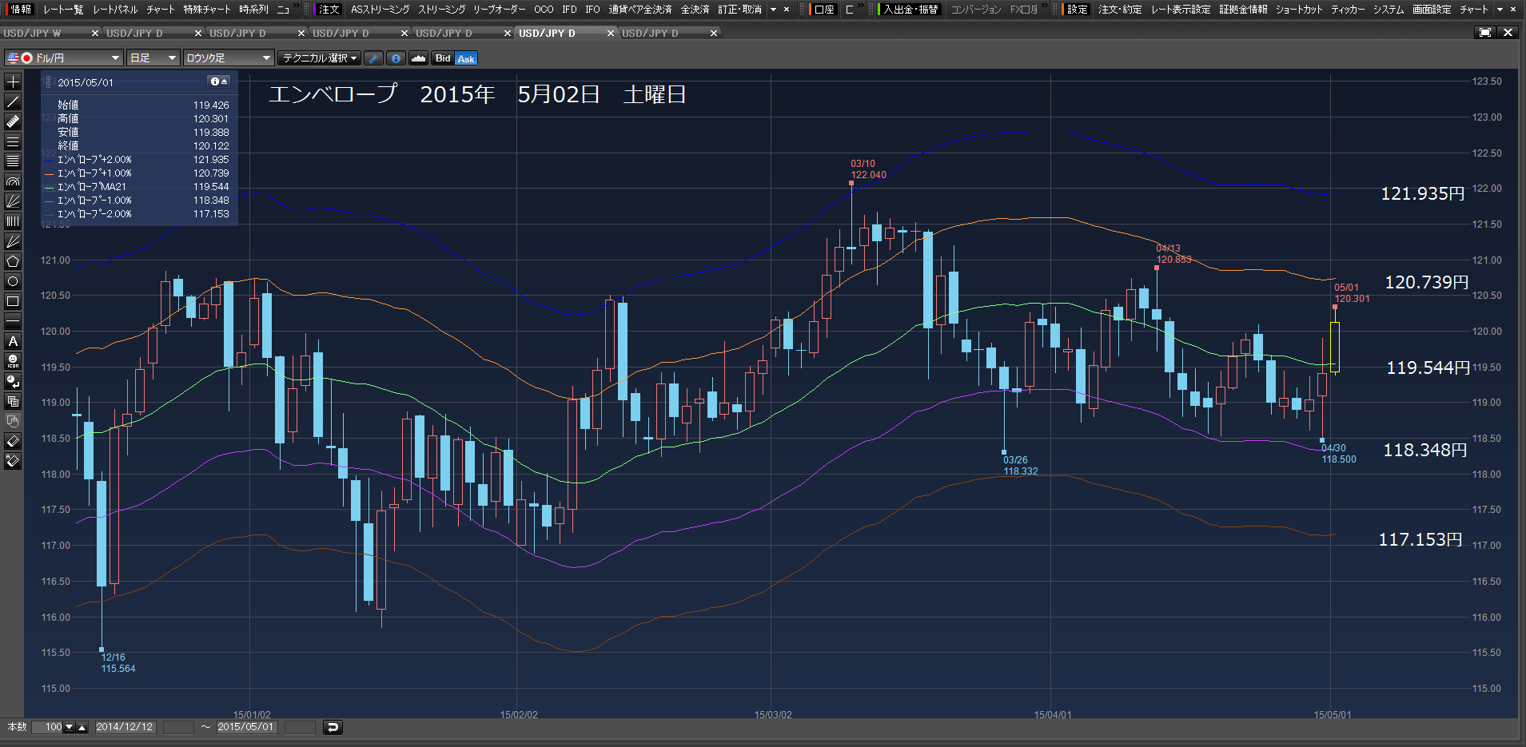Select the rectangle shape tool
This screenshot has height=747, width=1526.
(13, 301)
